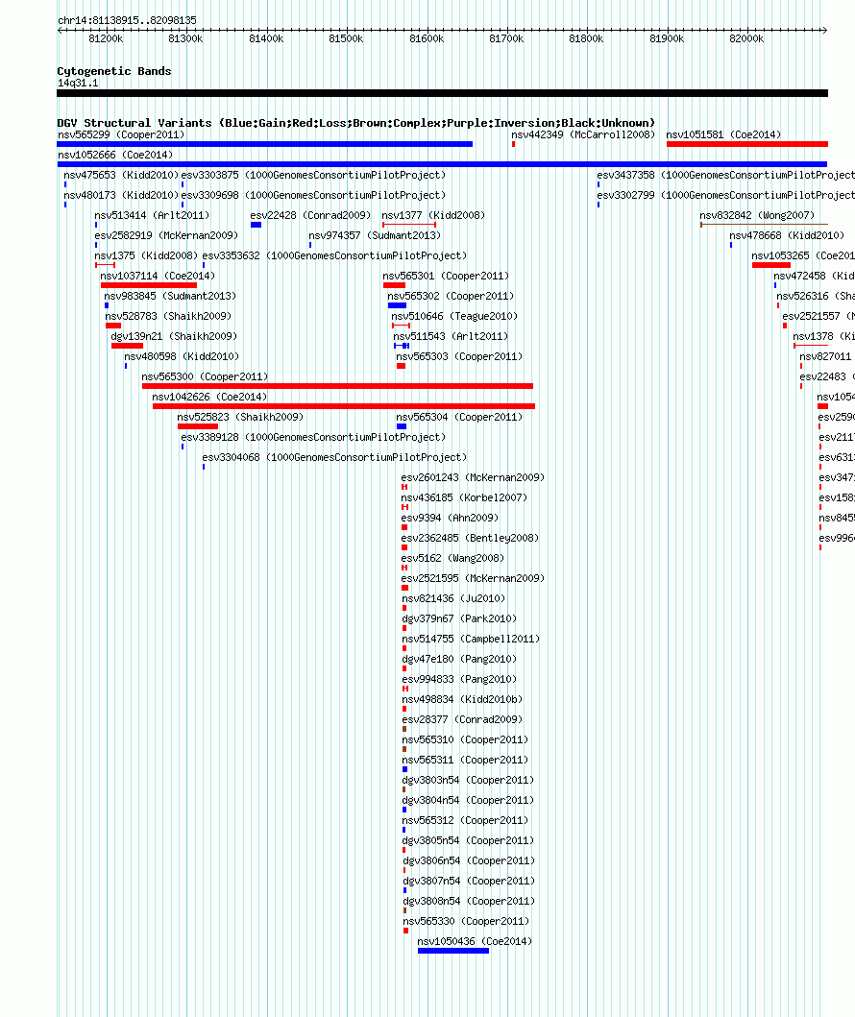Open esv3309698 1000Genomes variant

(x=313, y=195)
